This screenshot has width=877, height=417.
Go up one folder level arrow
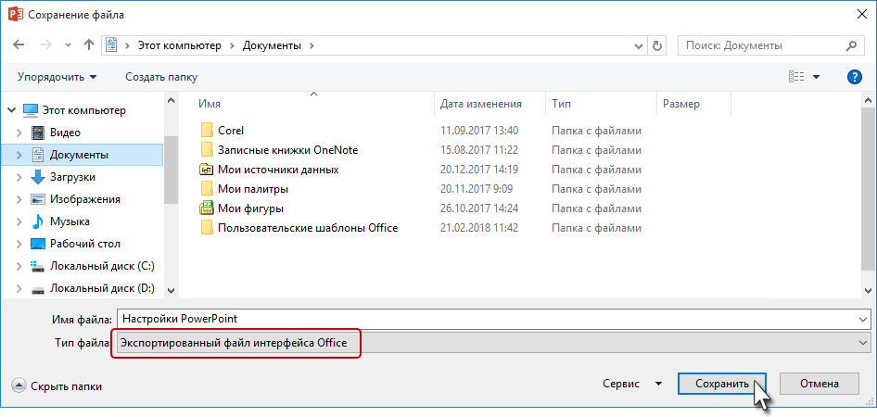[x=88, y=45]
